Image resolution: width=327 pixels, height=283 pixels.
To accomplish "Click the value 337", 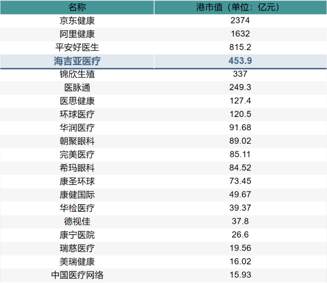I will point(241,75).
